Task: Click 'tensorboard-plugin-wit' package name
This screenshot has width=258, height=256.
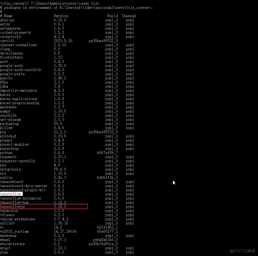Action: (23, 190)
